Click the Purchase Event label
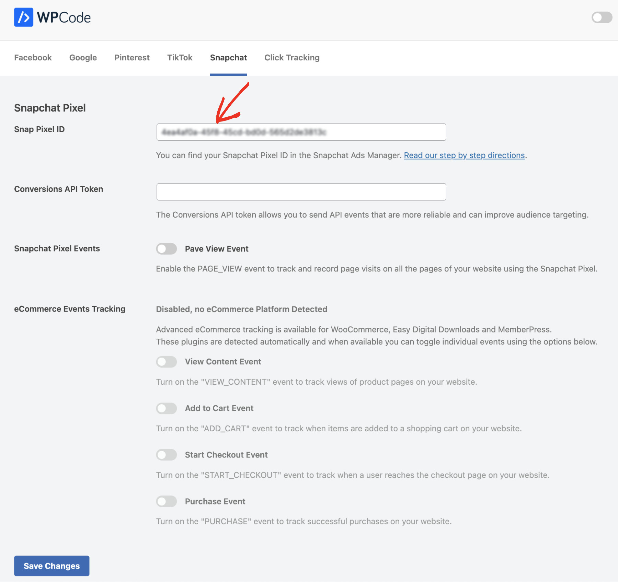 (215, 501)
